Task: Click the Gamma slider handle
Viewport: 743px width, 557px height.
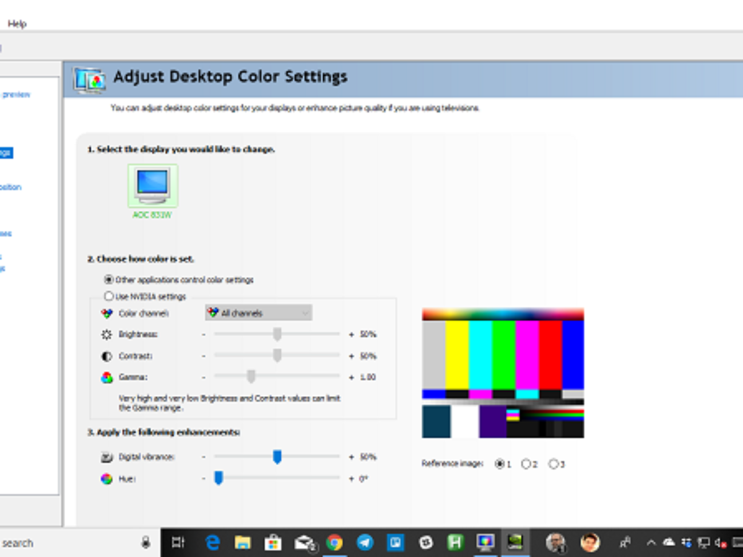Action: (x=251, y=377)
